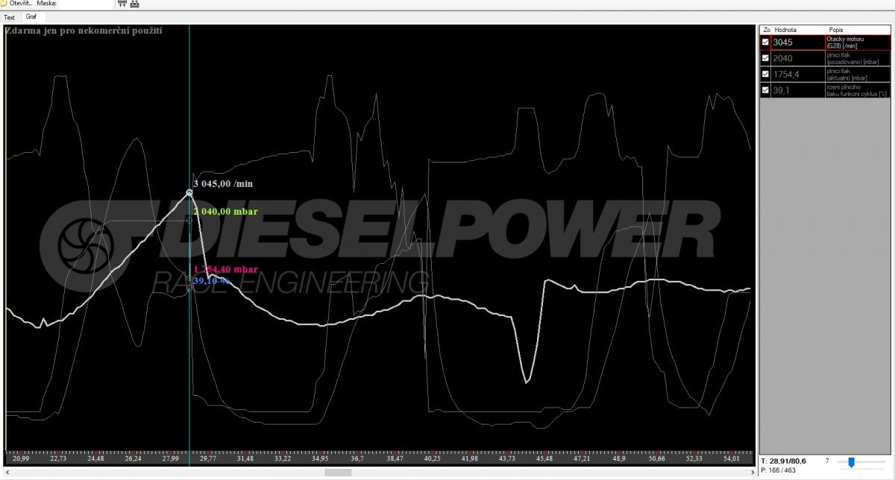Image resolution: width=895 pixels, height=480 pixels.
Task: Click time axis label 47,21
Action: pos(581,459)
